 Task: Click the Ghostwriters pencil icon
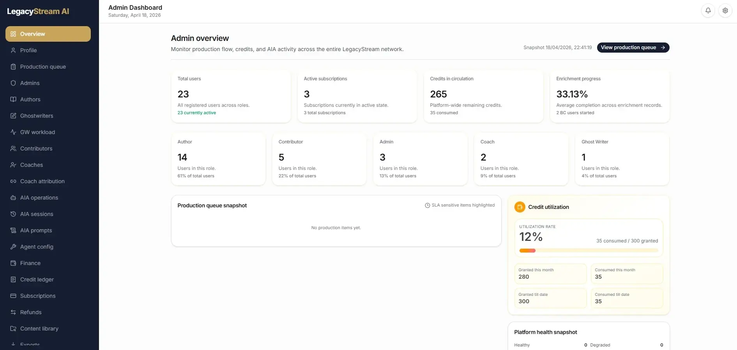click(x=13, y=116)
